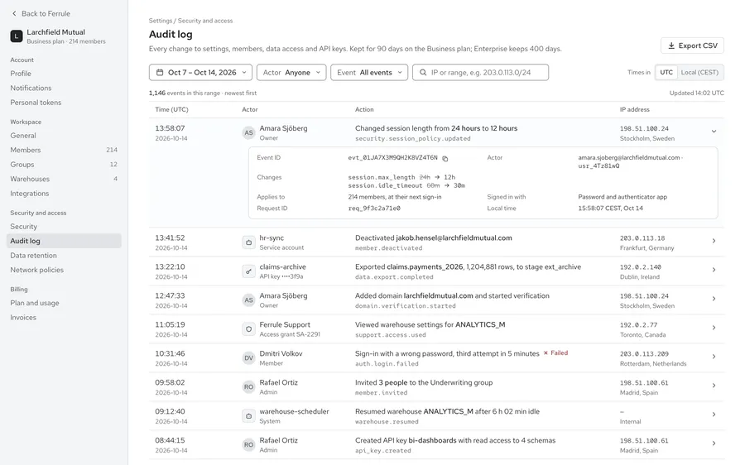Open Data retention settings
This screenshot has height=465, width=745.
(x=64, y=255)
